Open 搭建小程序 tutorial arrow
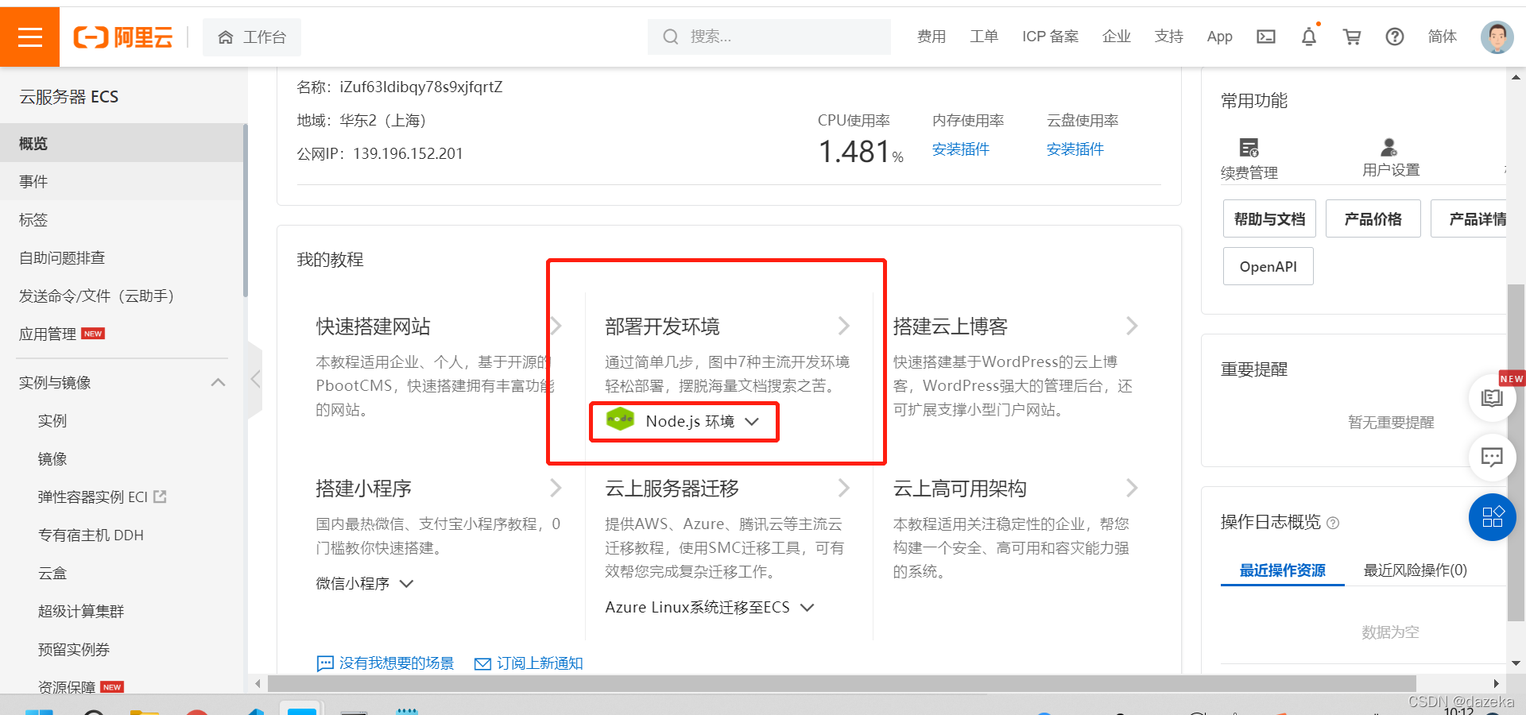 (x=556, y=488)
